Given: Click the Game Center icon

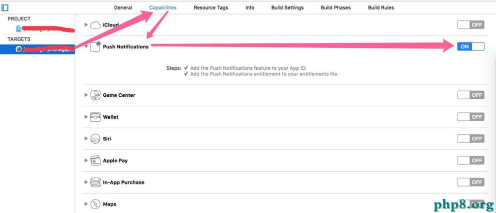Looking at the screenshot, I should (95, 95).
